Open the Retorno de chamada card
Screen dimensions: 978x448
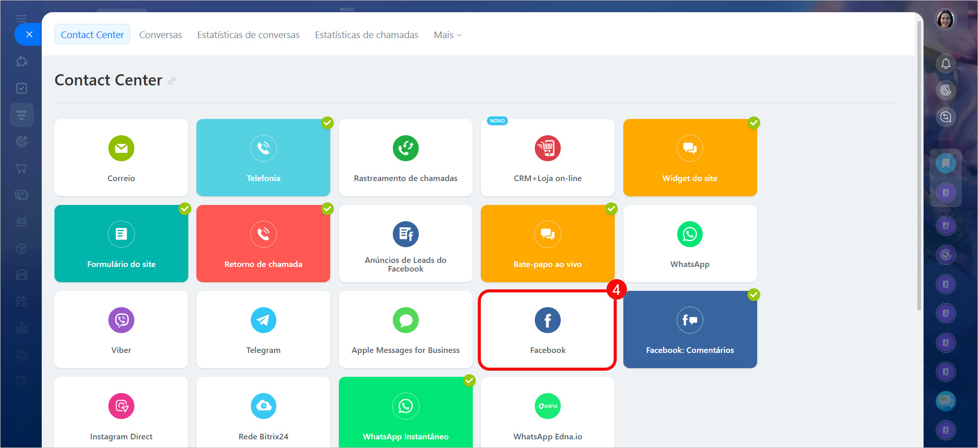point(263,244)
